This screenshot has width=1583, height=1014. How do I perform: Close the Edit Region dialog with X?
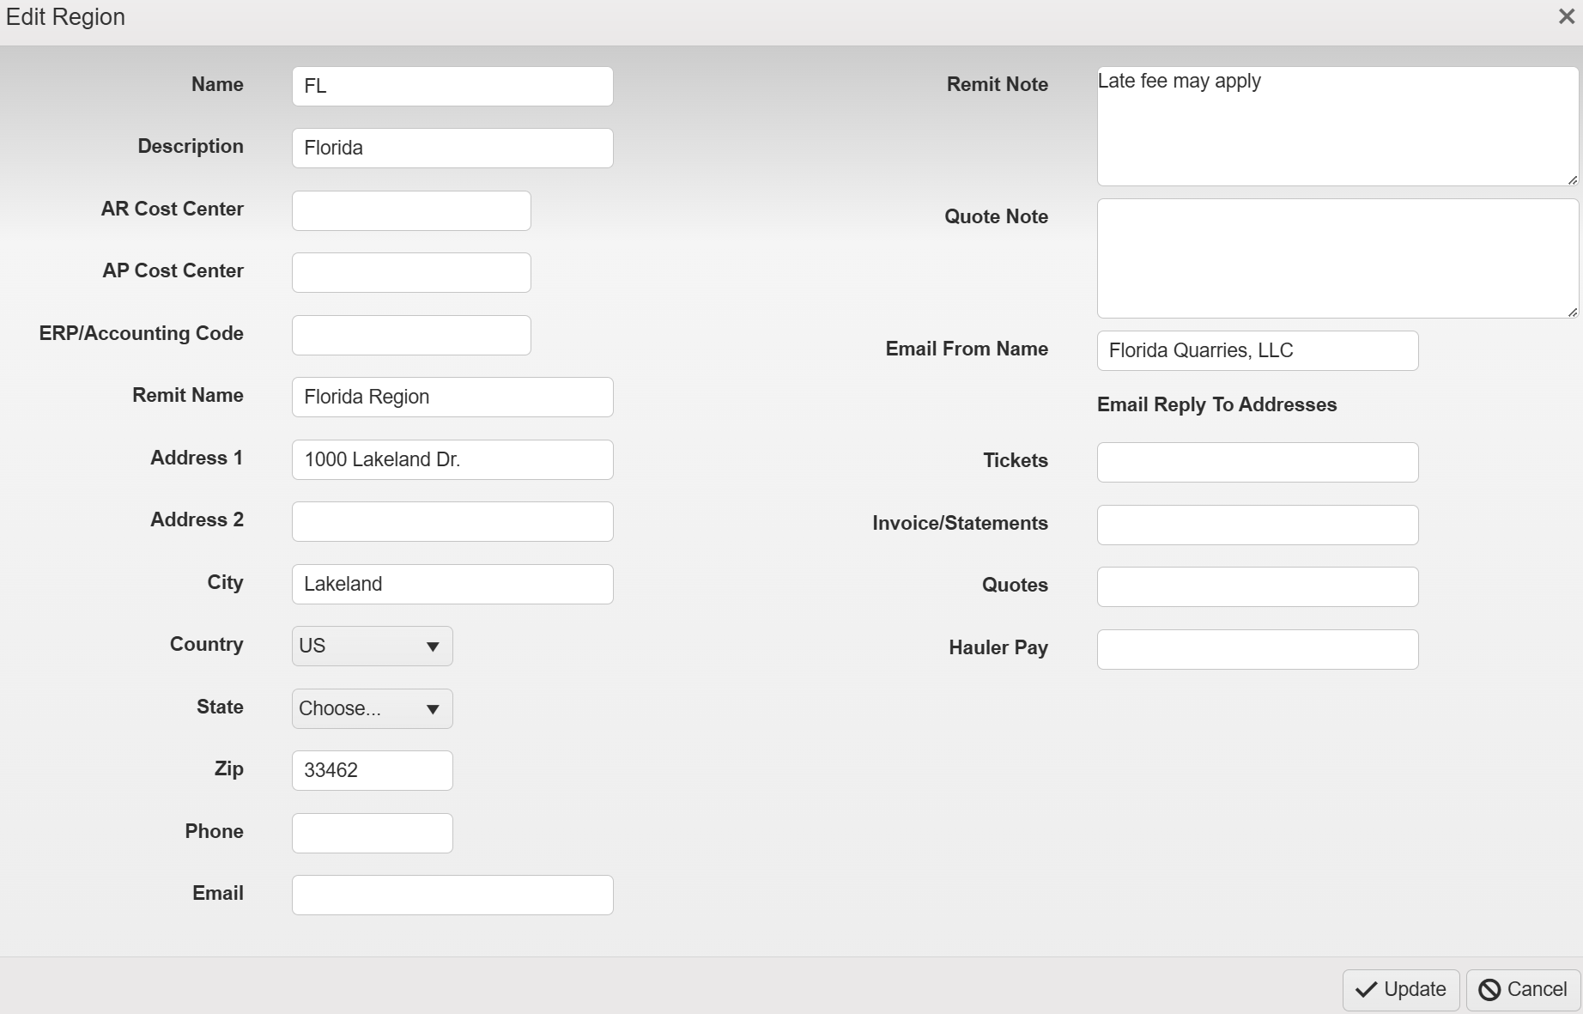[1566, 17]
